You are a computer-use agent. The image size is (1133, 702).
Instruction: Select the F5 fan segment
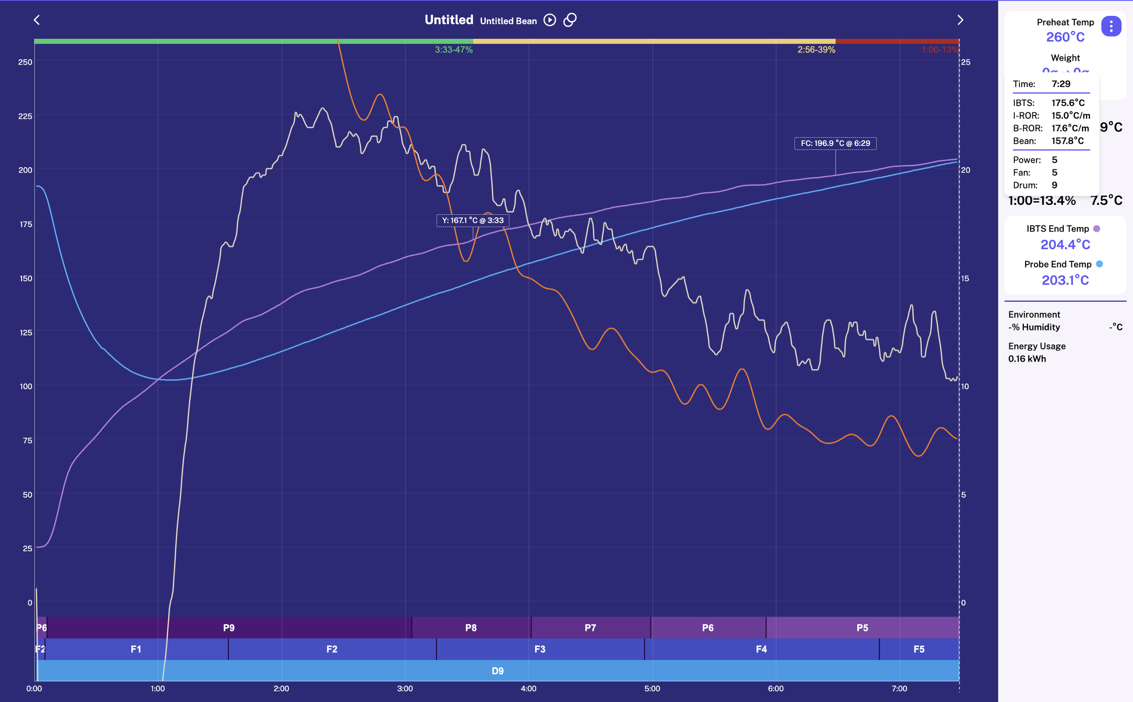coord(919,649)
